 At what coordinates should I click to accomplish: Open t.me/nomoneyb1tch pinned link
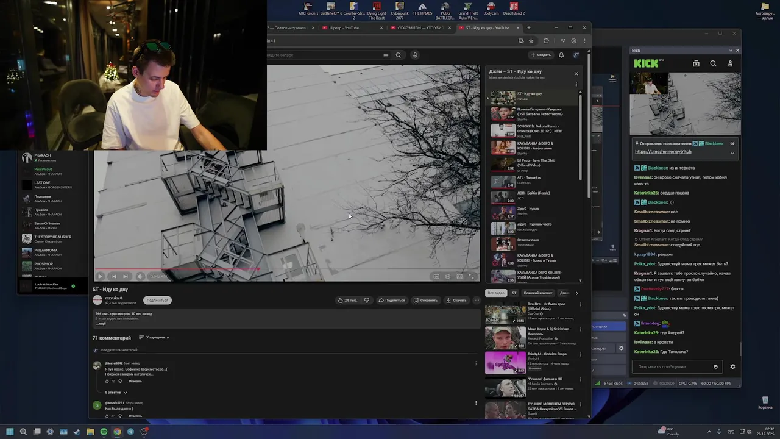point(663,151)
